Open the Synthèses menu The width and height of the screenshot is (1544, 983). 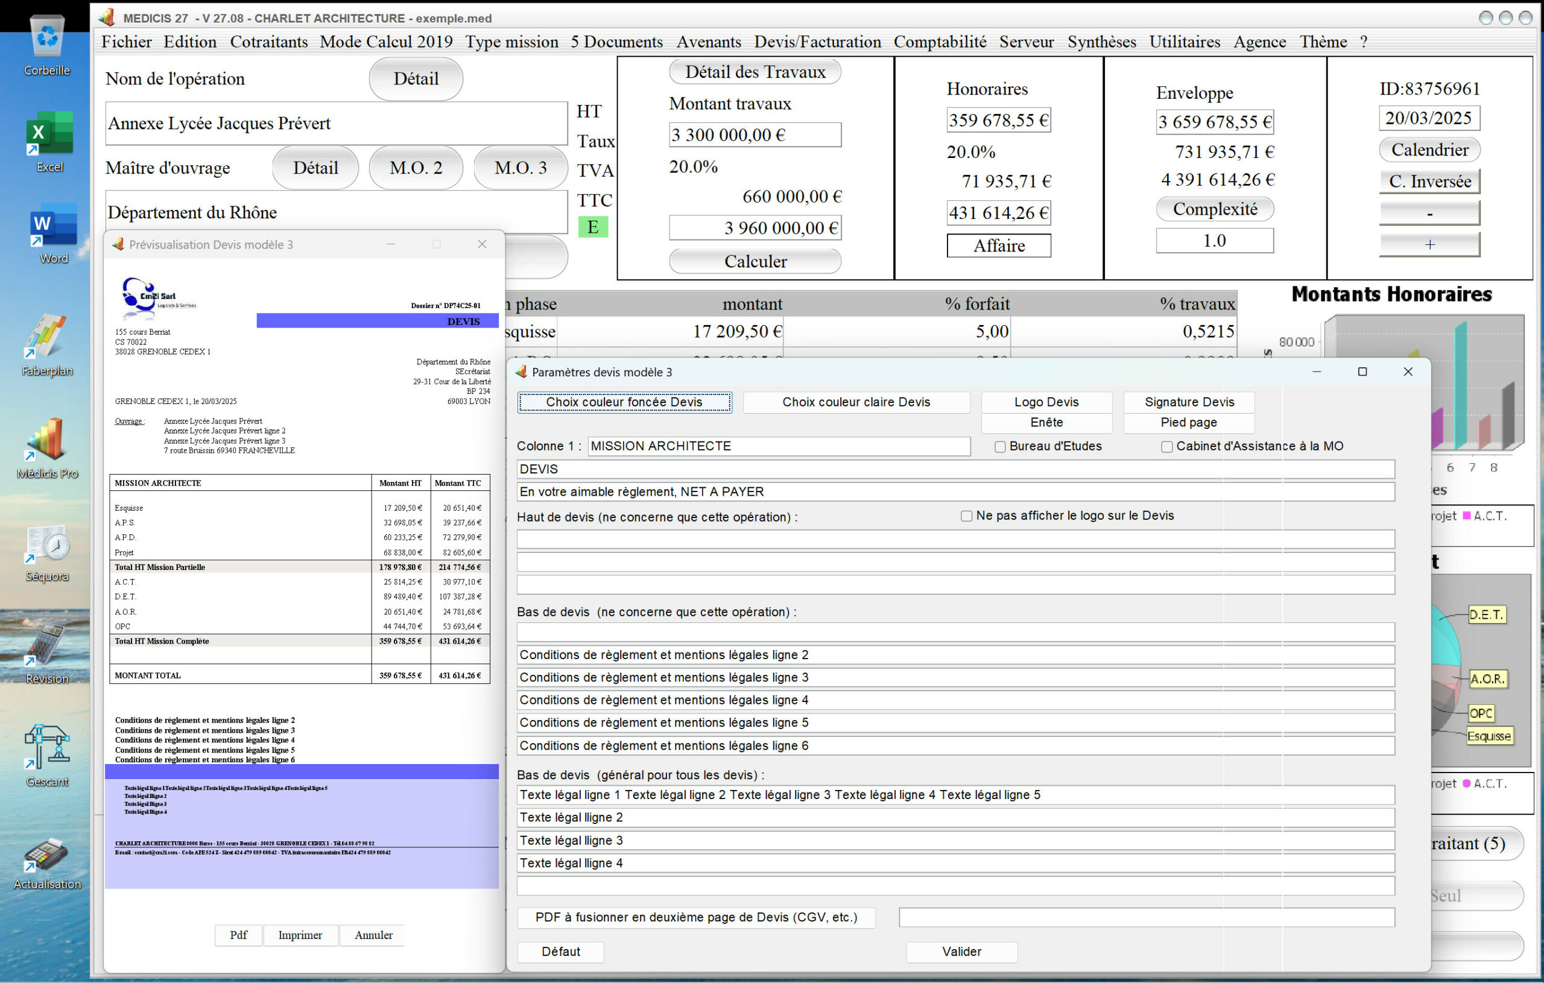click(1101, 42)
